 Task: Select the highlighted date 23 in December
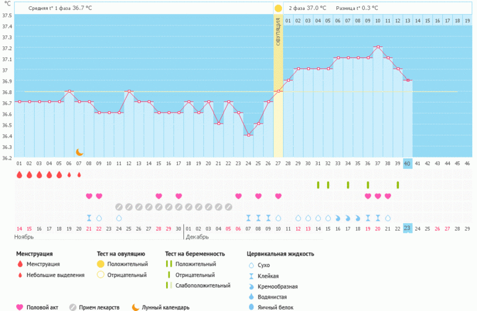[407, 228]
